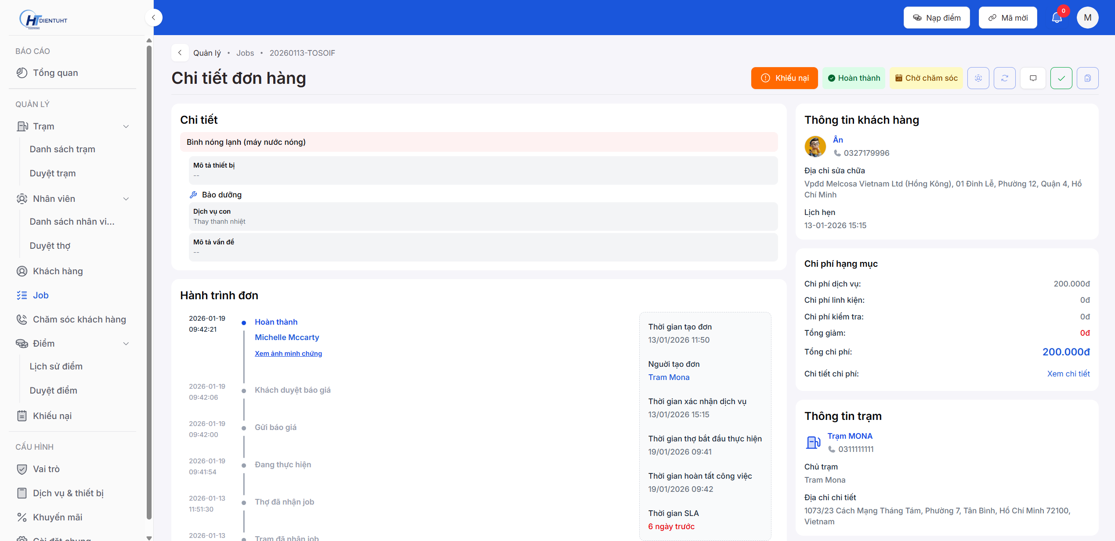Open Xem ảnh minh chứng link
The image size is (1115, 541).
click(288, 354)
